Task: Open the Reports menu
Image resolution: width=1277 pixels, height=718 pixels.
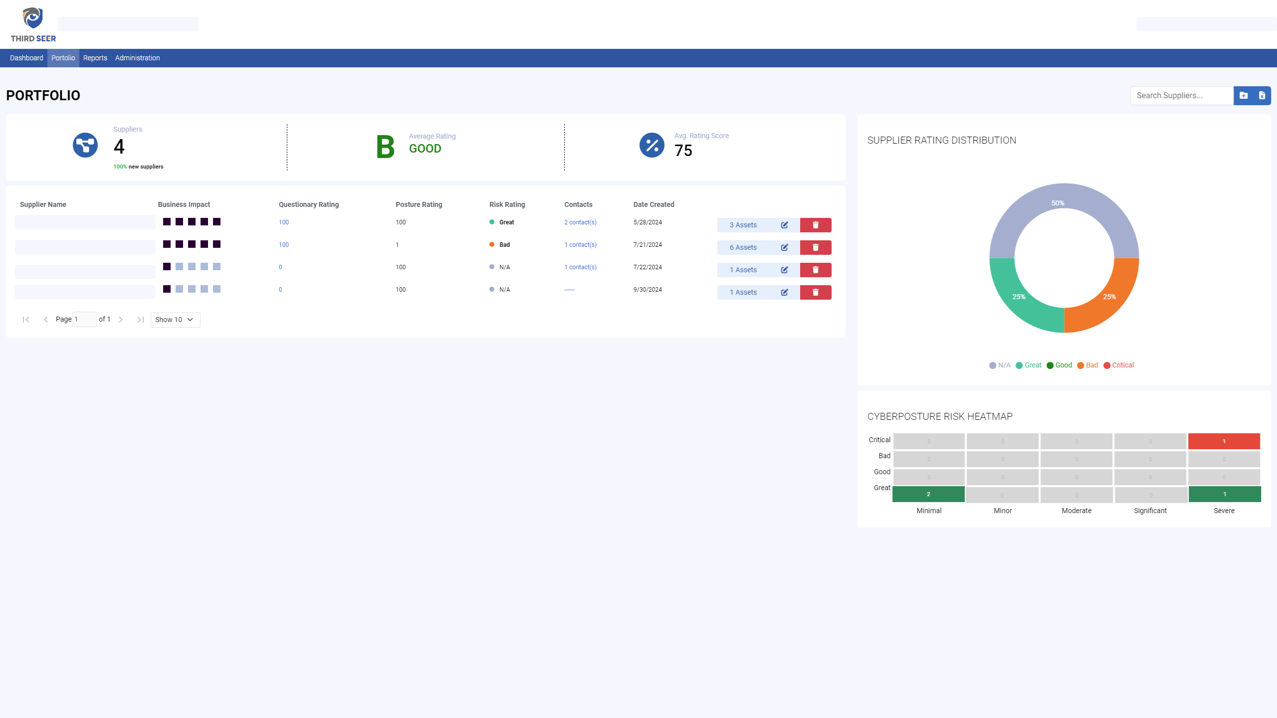Action: (95, 58)
